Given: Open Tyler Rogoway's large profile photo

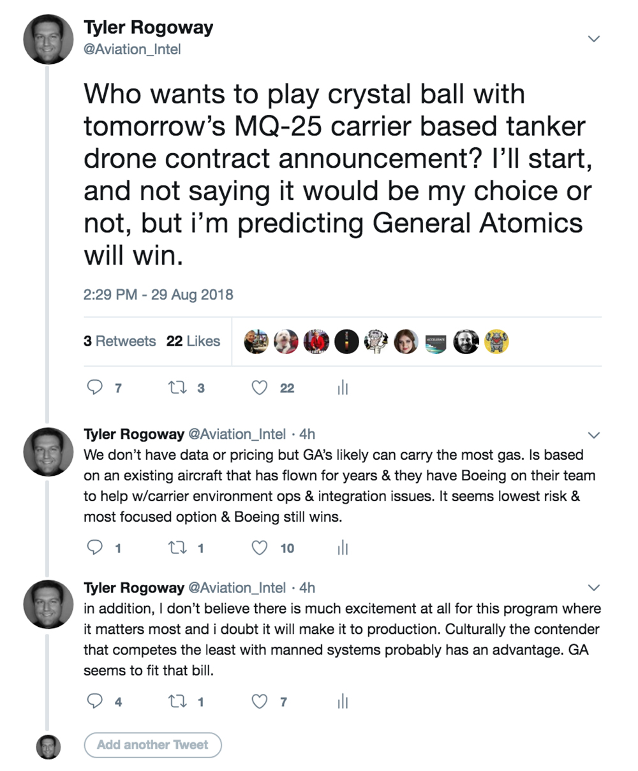Looking at the screenshot, I should (x=48, y=38).
